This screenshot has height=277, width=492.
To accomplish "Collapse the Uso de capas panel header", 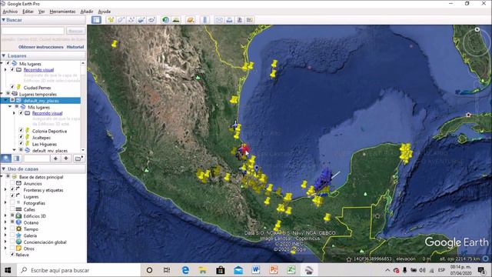I will click(x=3, y=169).
